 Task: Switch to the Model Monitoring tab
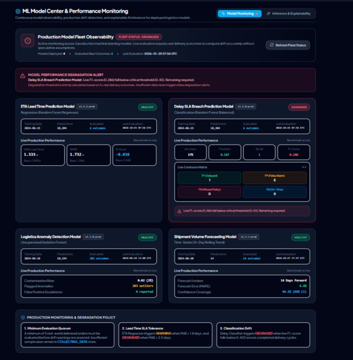click(x=239, y=14)
